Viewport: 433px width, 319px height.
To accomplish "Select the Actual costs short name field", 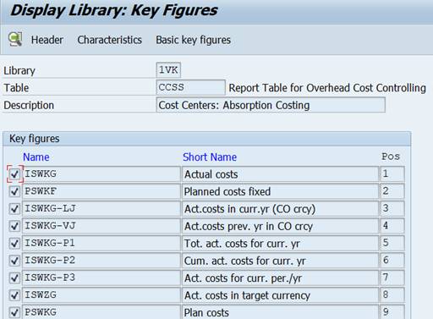I will point(280,174).
